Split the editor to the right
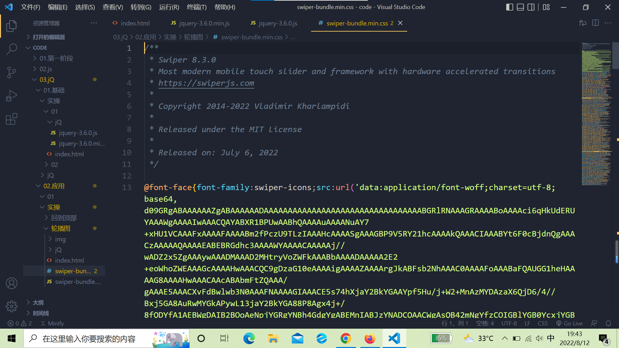This screenshot has width=619, height=348. [x=595, y=23]
